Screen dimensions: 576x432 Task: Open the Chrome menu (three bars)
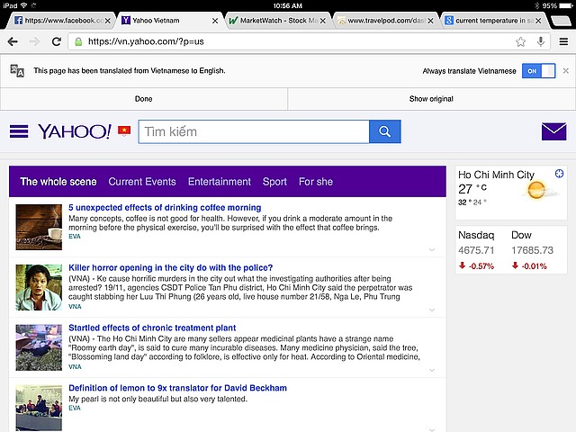pyautogui.click(x=563, y=41)
